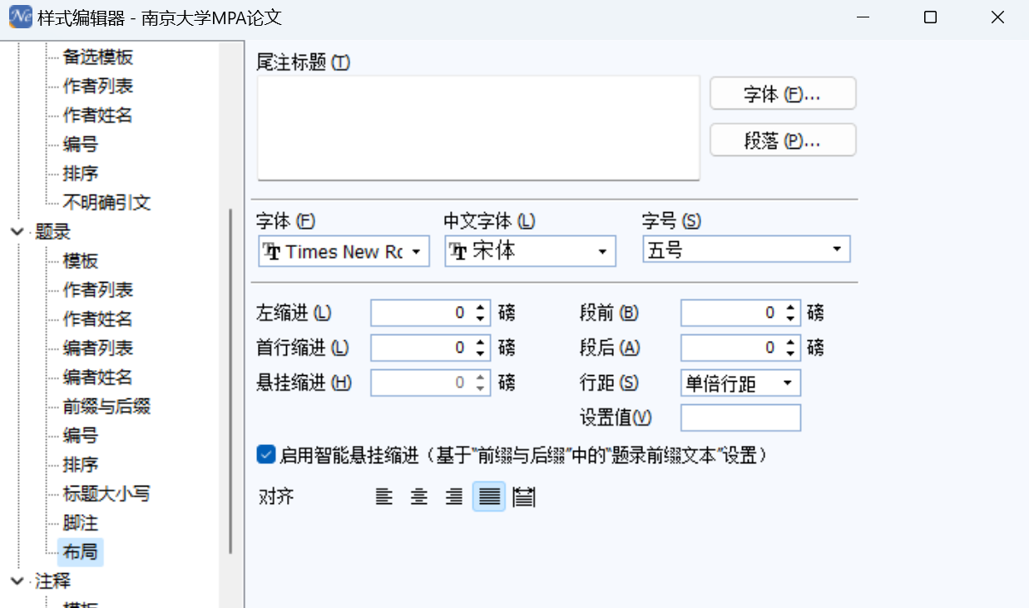
Task: Decrease 段后 spacing with down arrow
Action: tap(790, 353)
